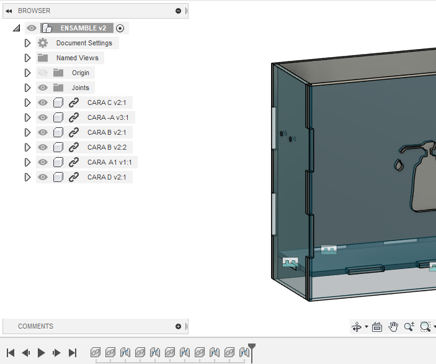Step forward one timeline feature
This screenshot has width=436, height=364.
56,353
